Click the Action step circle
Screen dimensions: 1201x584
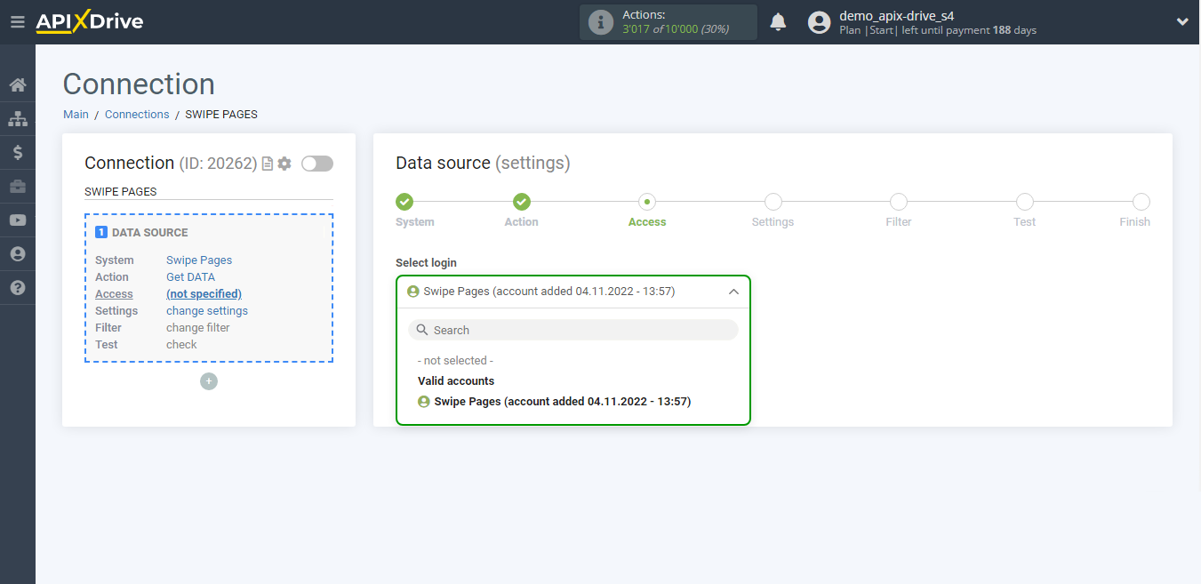(x=522, y=202)
